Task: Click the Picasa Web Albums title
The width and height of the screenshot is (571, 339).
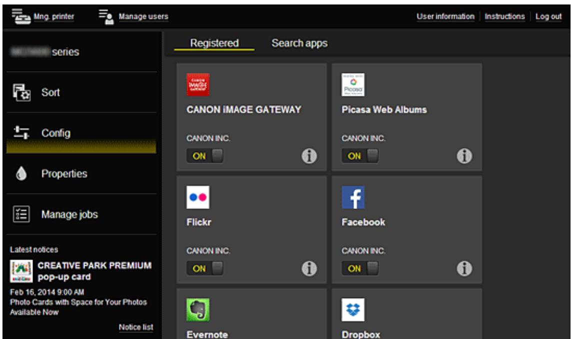Action: (x=384, y=109)
